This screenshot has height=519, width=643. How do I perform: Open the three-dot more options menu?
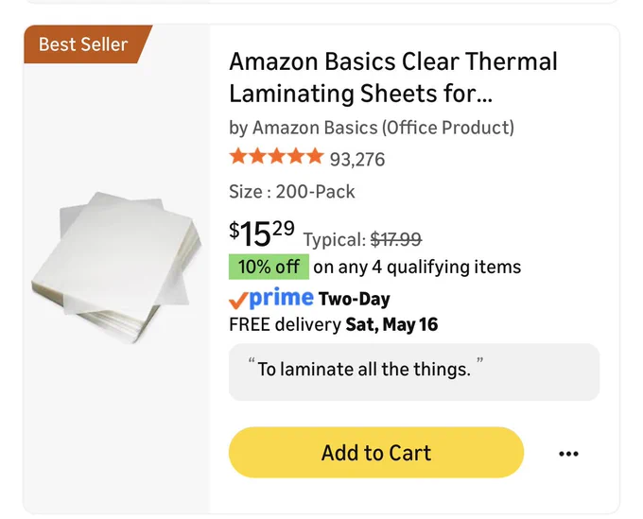(x=569, y=454)
